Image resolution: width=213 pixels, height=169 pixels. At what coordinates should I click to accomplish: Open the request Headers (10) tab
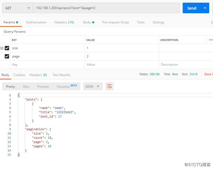coord(64,22)
